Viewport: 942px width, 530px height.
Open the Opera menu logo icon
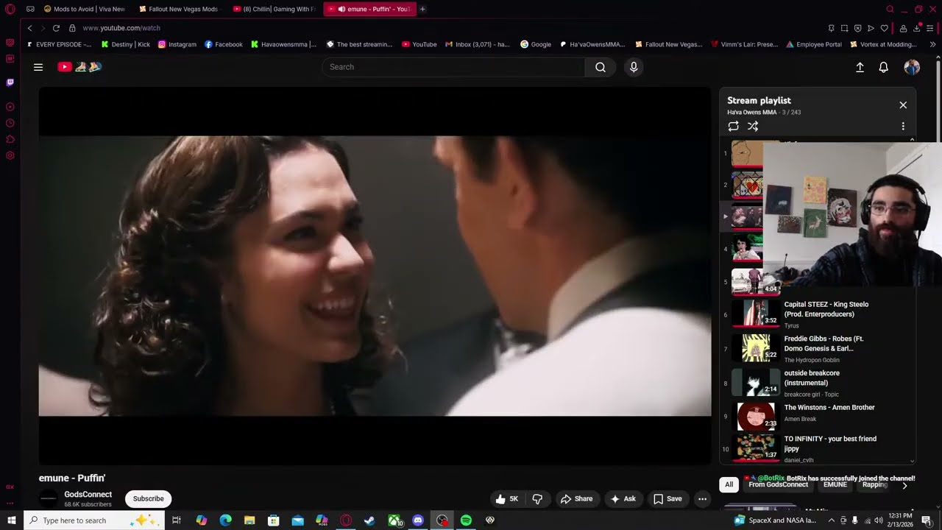pyautogui.click(x=10, y=9)
